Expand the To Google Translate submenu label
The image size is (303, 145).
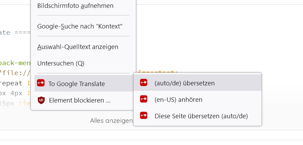(x=77, y=84)
